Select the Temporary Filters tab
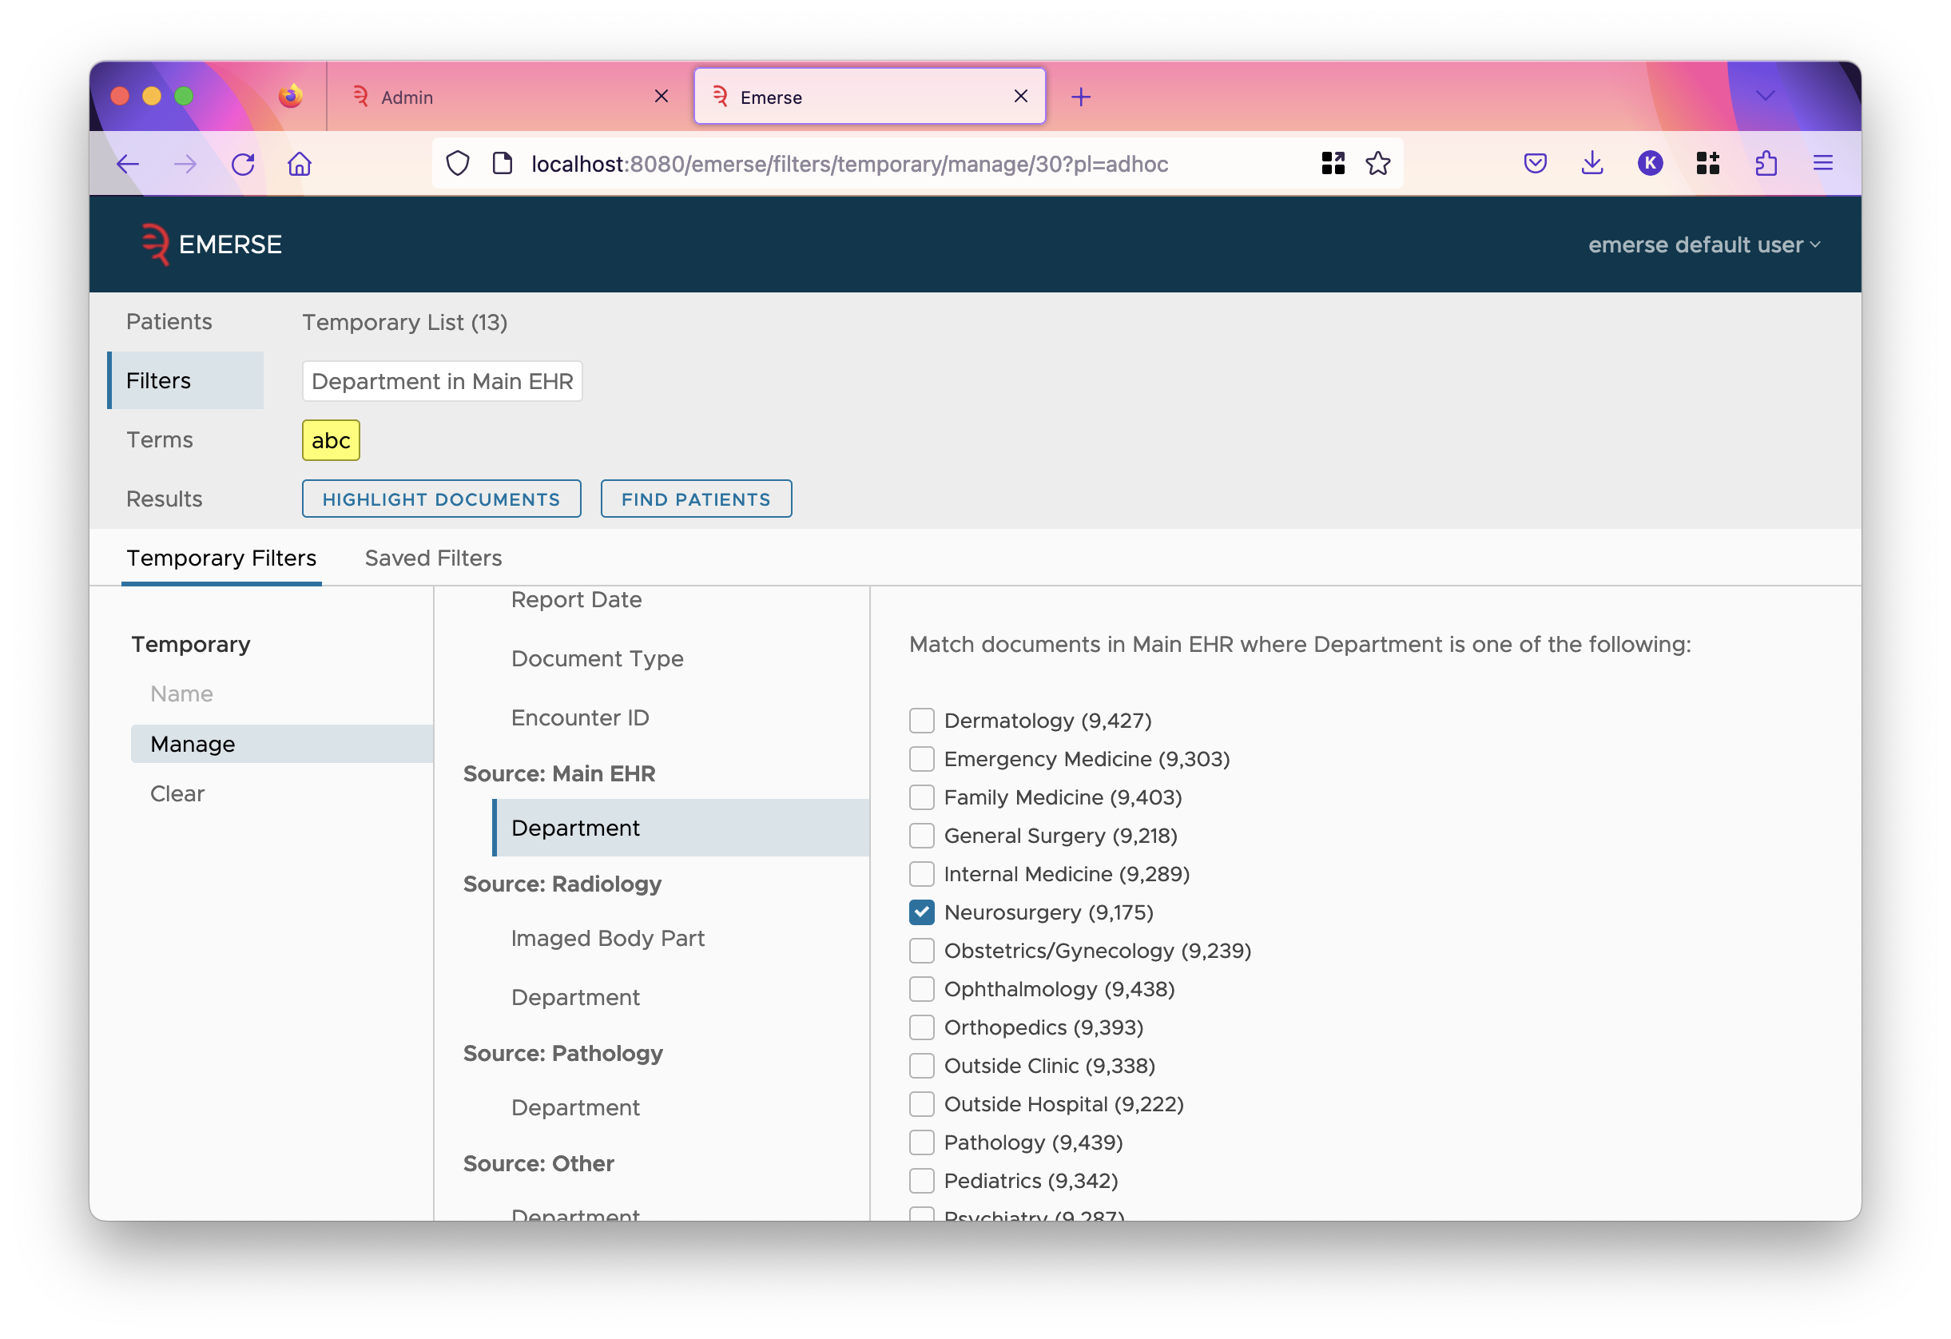 click(x=221, y=559)
